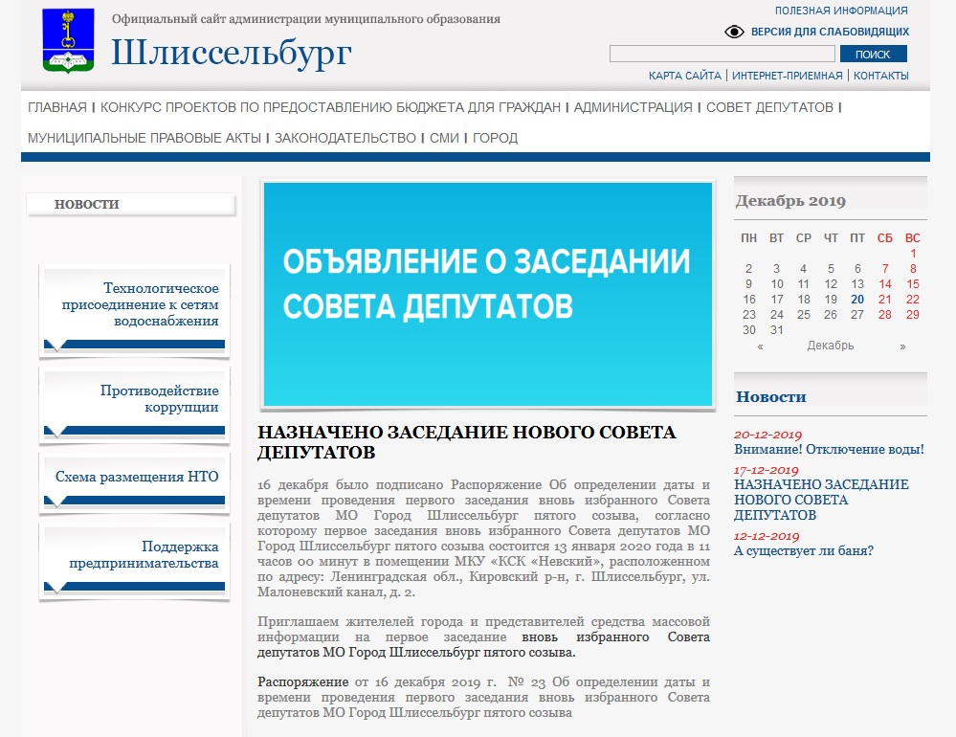Click news date 20-12-2019
956x737 pixels.
click(767, 435)
